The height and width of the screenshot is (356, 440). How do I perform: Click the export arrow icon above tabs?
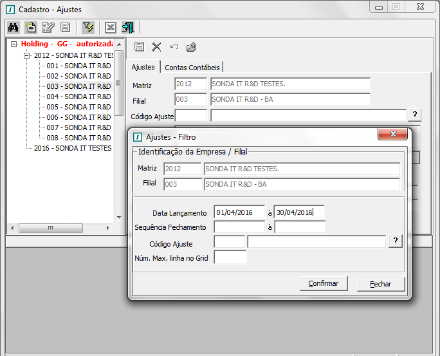191,47
